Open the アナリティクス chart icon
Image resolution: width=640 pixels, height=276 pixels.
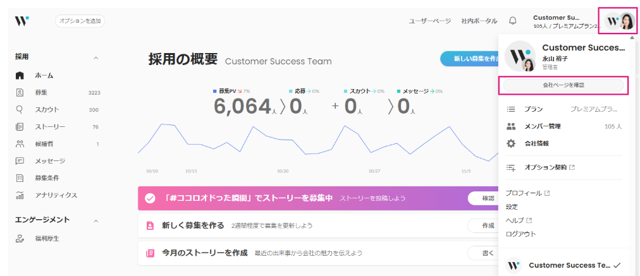[x=20, y=195]
